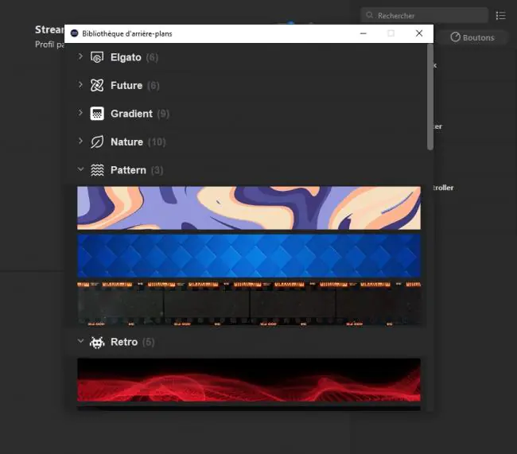The width and height of the screenshot is (517, 454).
Task: Click the Gradient category icon
Action: click(x=97, y=114)
